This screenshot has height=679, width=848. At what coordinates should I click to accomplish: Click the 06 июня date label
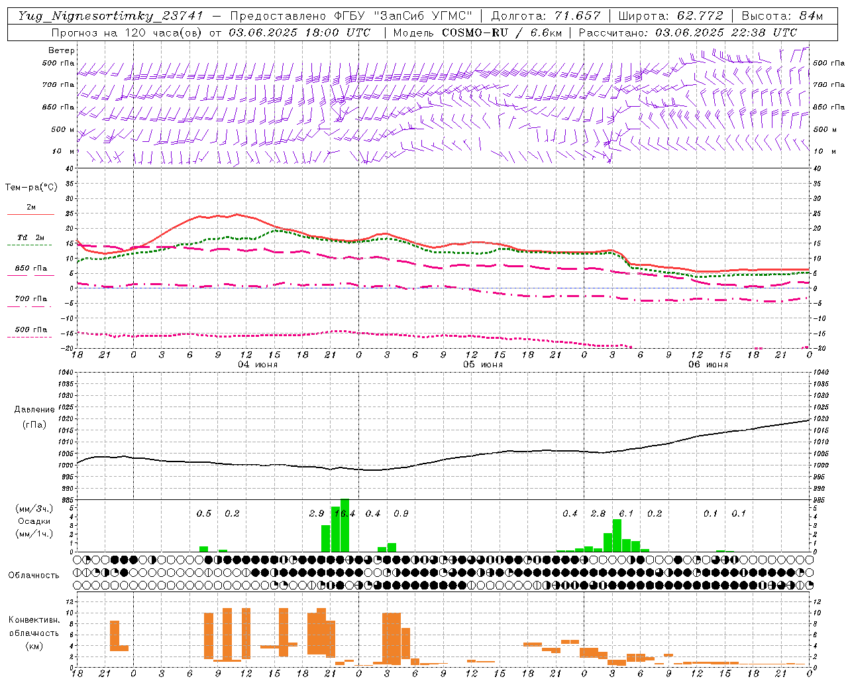(x=708, y=365)
